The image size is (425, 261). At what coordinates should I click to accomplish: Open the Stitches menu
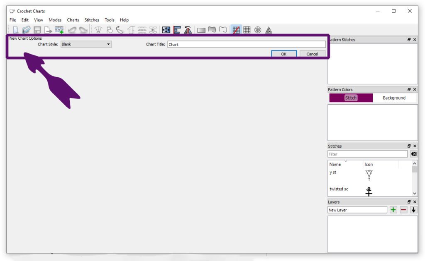tap(92, 20)
